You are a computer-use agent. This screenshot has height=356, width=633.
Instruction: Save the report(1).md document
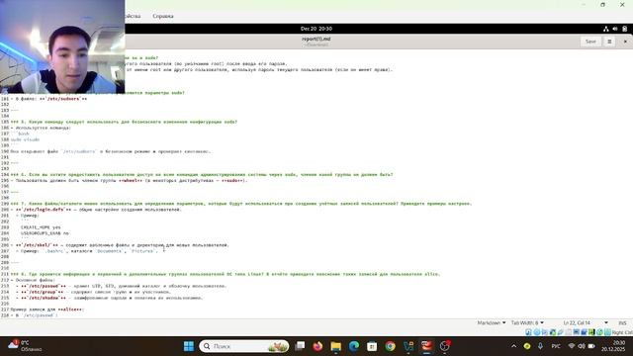coord(590,42)
